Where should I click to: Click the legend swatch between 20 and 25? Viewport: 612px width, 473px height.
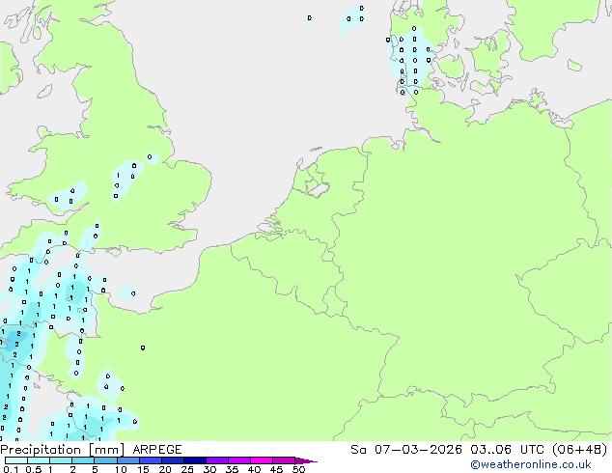pos(174,460)
